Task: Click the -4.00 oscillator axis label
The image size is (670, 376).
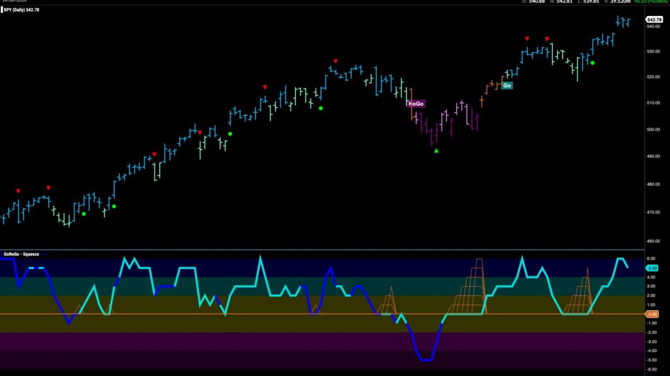Action: tap(650, 351)
